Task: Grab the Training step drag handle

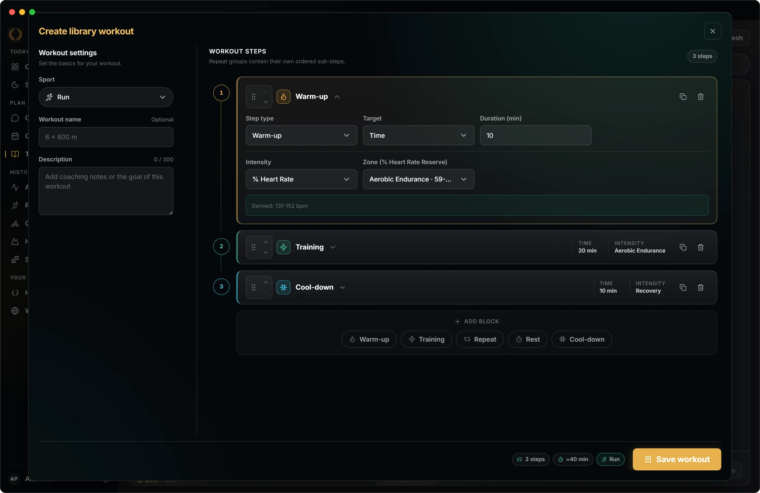Action: pos(254,247)
